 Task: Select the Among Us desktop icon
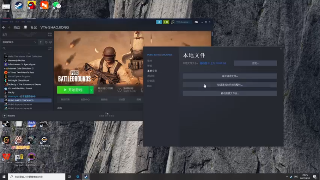pyautogui.click(x=32, y=6)
